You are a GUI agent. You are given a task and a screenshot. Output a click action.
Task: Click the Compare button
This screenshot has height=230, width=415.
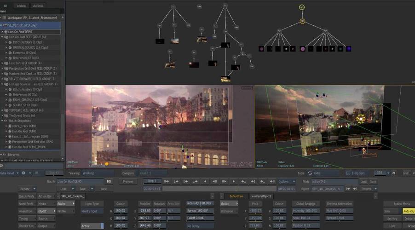(x=128, y=173)
